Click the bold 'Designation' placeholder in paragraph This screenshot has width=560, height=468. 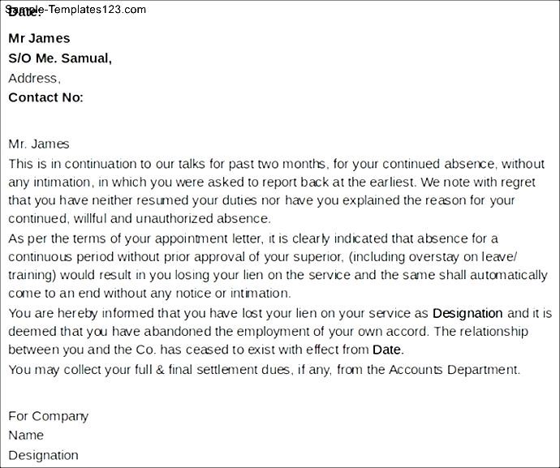467,313
